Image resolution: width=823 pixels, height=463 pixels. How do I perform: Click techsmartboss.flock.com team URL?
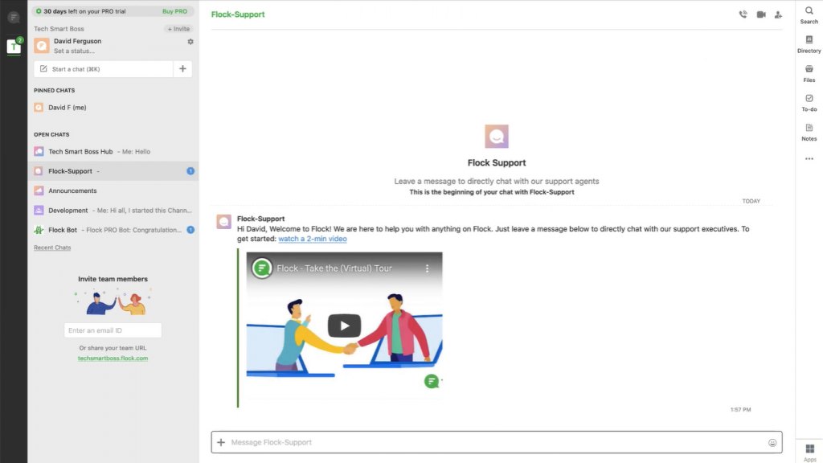tap(113, 359)
